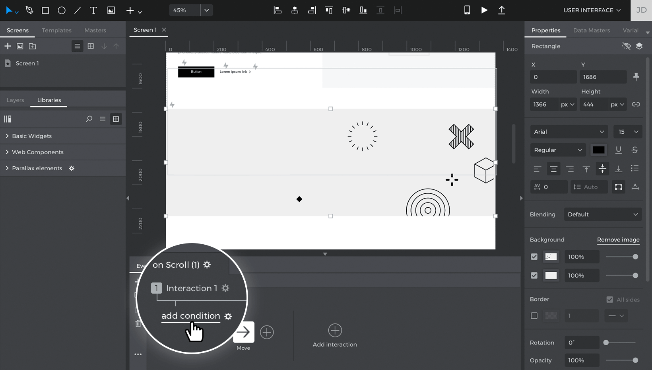The width and height of the screenshot is (652, 370).
Task: Open the height px unit dropdown
Action: [x=618, y=104]
